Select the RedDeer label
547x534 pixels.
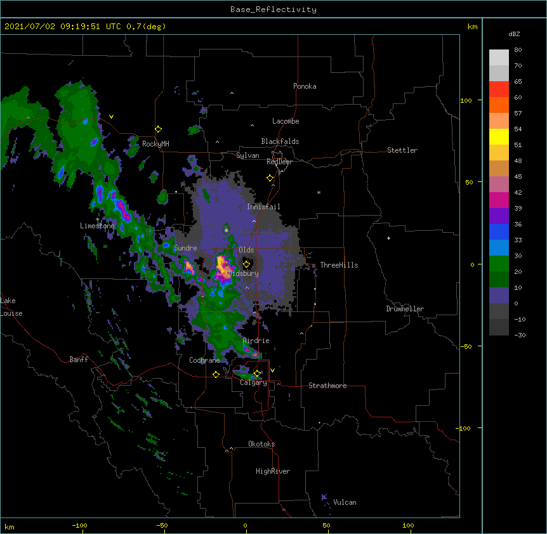coord(279,162)
